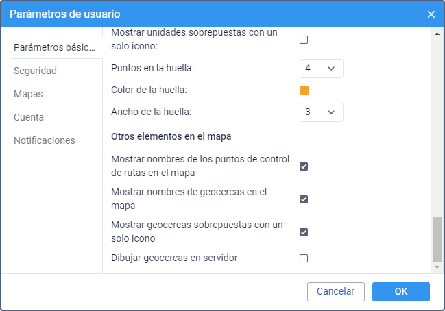
Task: Click the Cancelar button
Action: (x=336, y=291)
